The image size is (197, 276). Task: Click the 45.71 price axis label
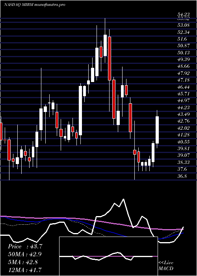pos(183,94)
